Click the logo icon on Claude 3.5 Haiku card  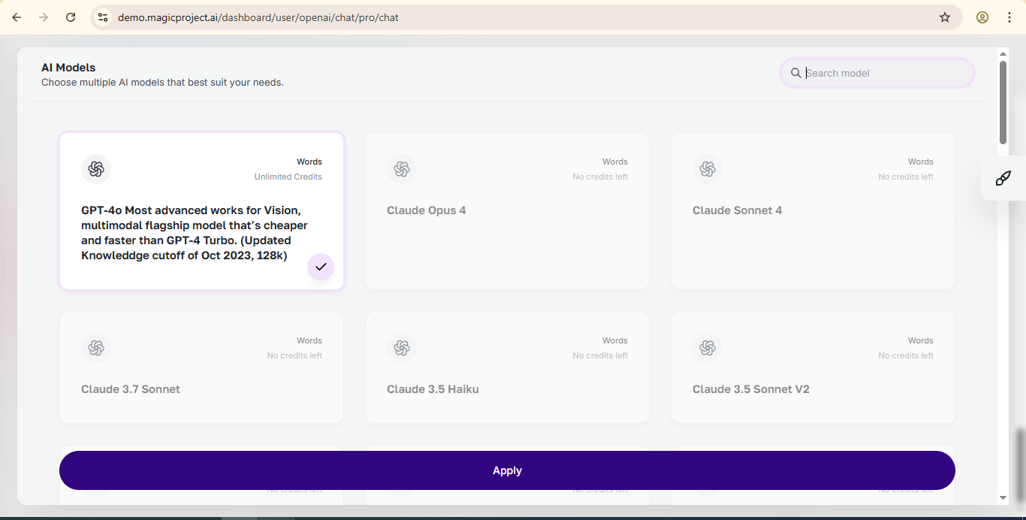(x=402, y=348)
